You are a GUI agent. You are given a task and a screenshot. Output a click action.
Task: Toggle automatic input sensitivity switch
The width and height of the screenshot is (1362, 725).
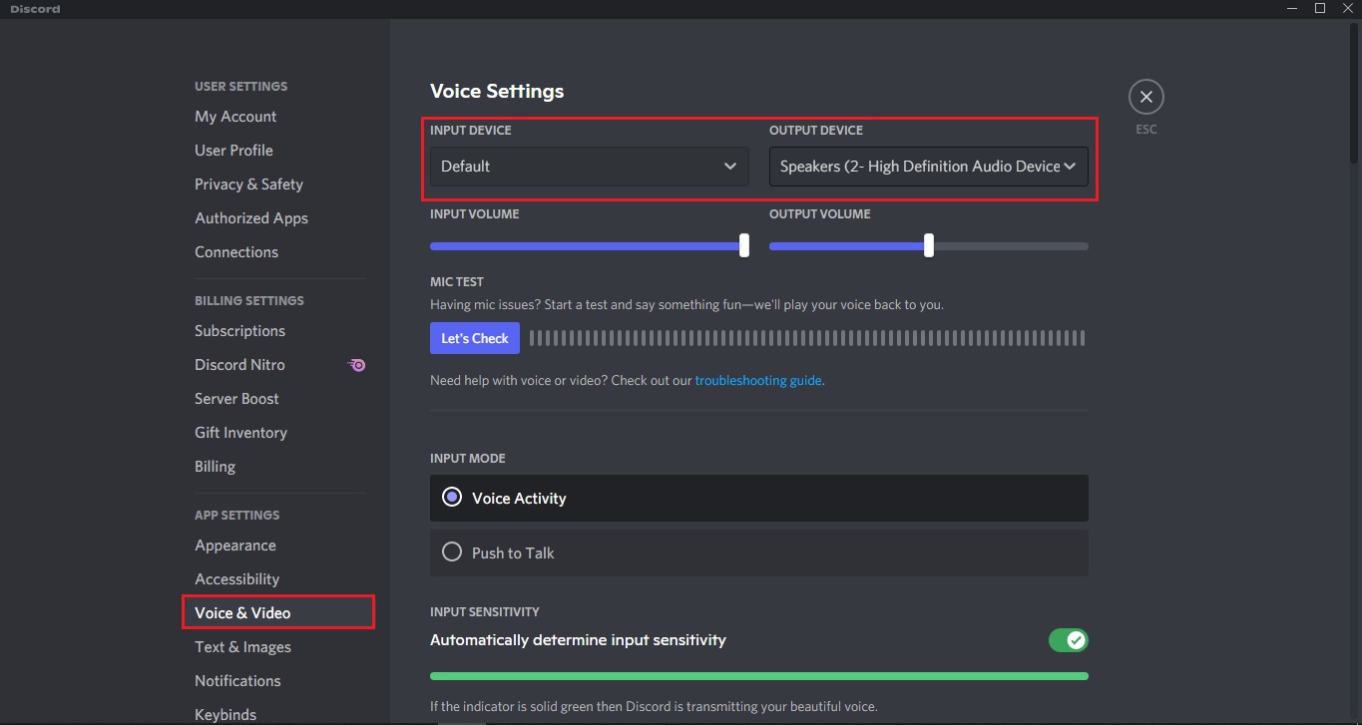click(1068, 640)
